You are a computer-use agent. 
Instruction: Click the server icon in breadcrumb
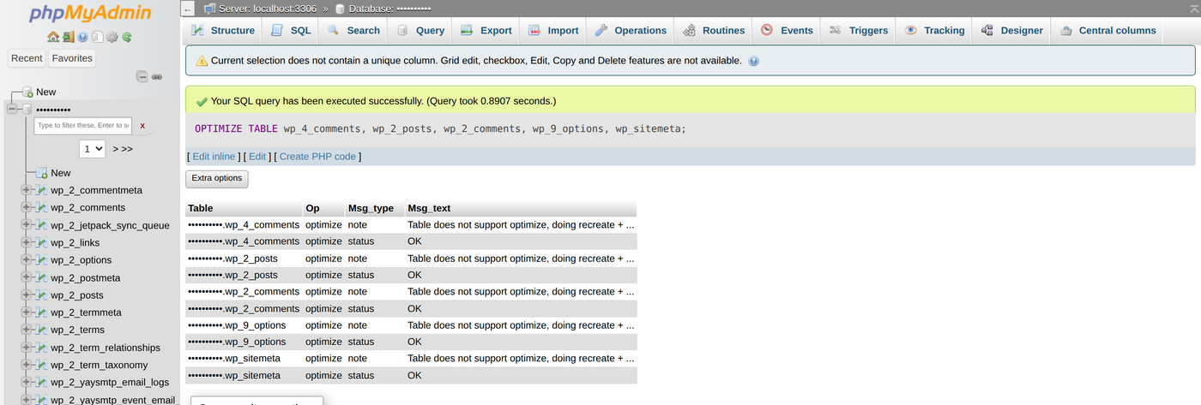(210, 9)
